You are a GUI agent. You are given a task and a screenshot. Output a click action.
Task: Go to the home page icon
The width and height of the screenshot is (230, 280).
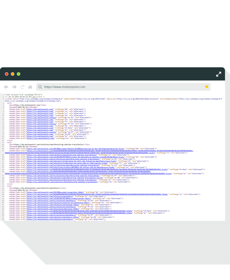[x=30, y=87]
